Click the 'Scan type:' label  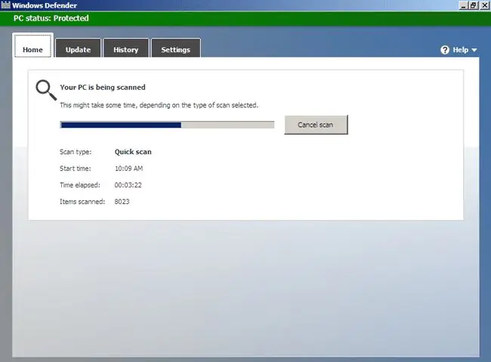(x=76, y=152)
